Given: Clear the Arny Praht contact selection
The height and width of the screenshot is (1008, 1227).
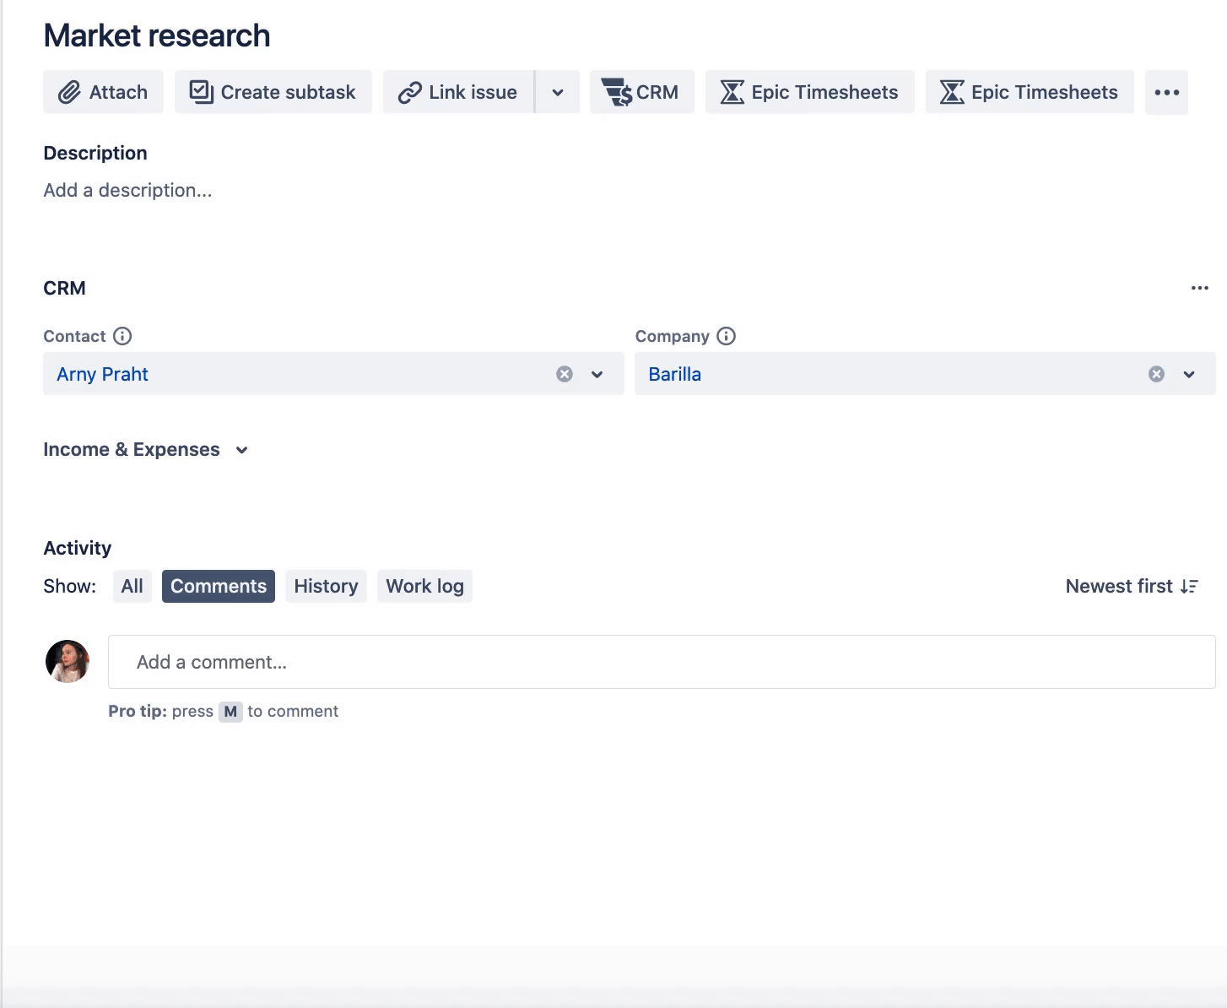Looking at the screenshot, I should click(x=564, y=373).
